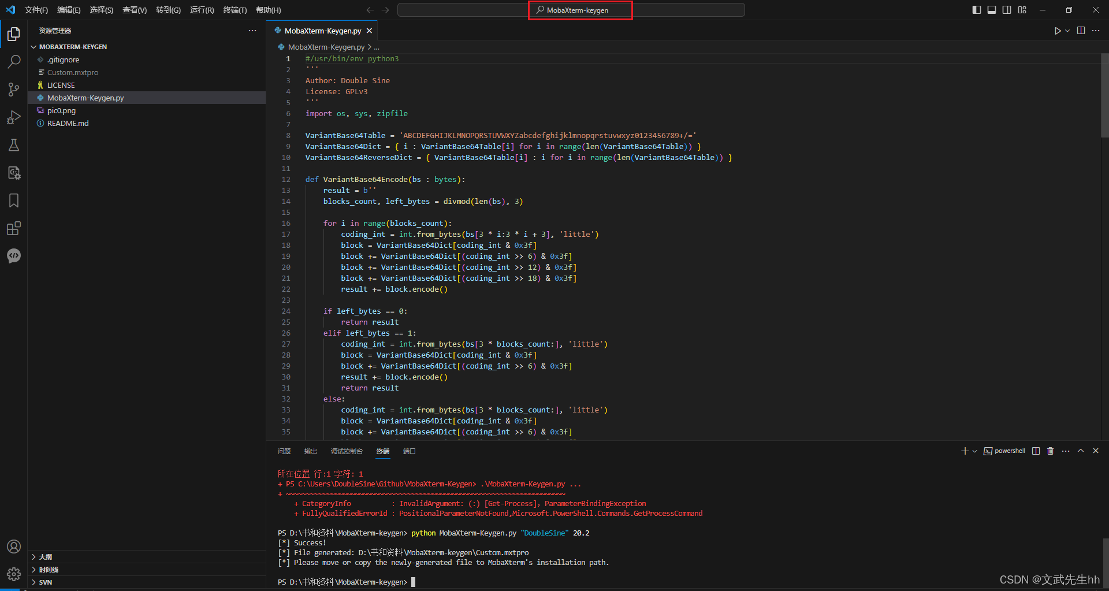The image size is (1109, 591).
Task: Click the Run Python File play button
Action: click(1058, 31)
